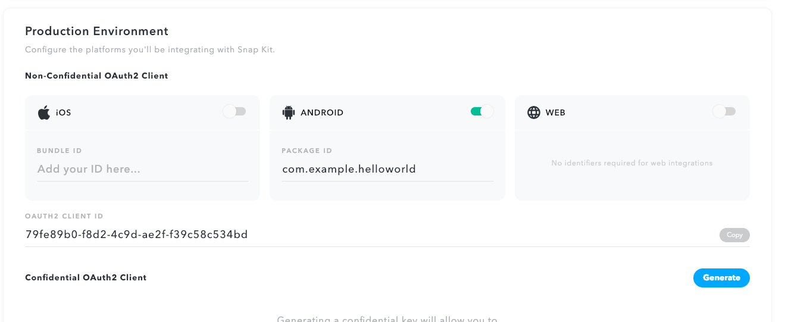Copy the OAuth2 Client ID
Viewport: 785px width, 322px height.
pyautogui.click(x=734, y=235)
